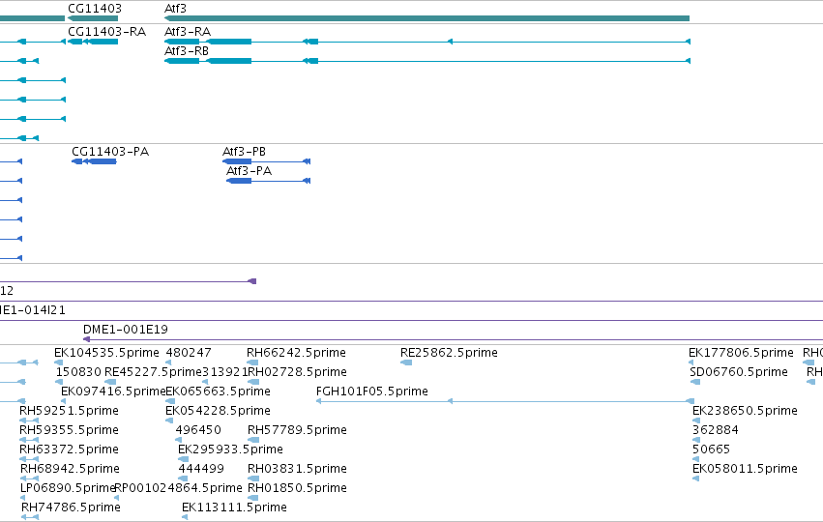Screen dimensions: 823x522
Task: Click the 444499 feature label
Action: [201, 469]
